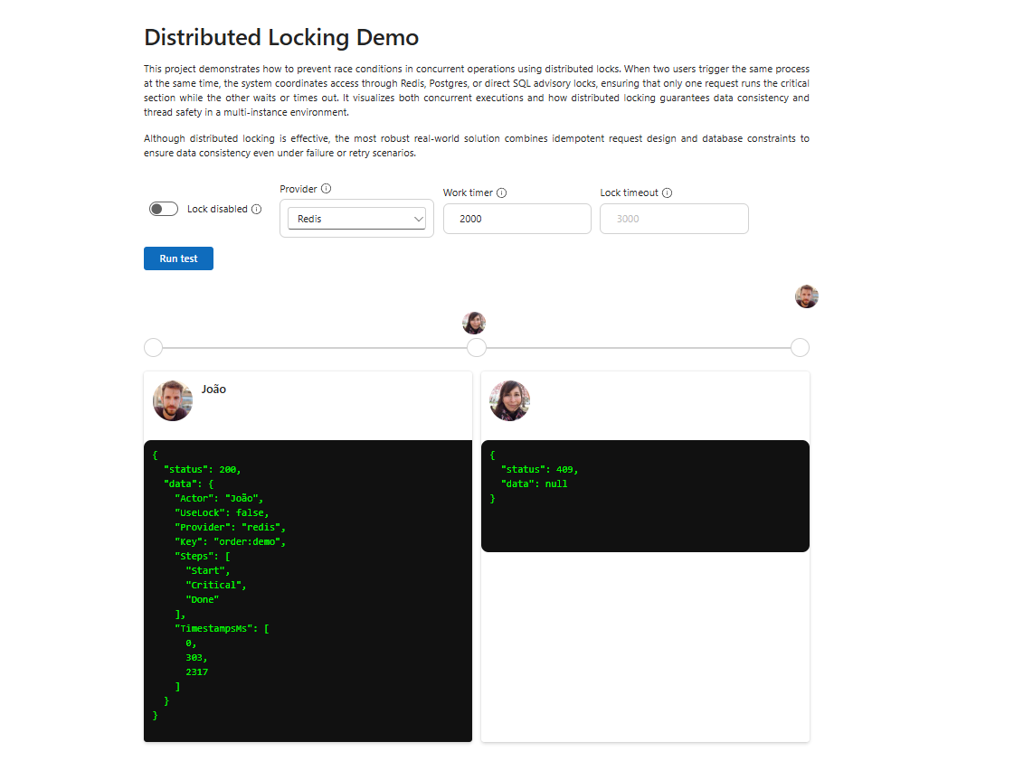This screenshot has height=770, width=1014.
Task: Click the "Start" step entry
Action: click(207, 571)
